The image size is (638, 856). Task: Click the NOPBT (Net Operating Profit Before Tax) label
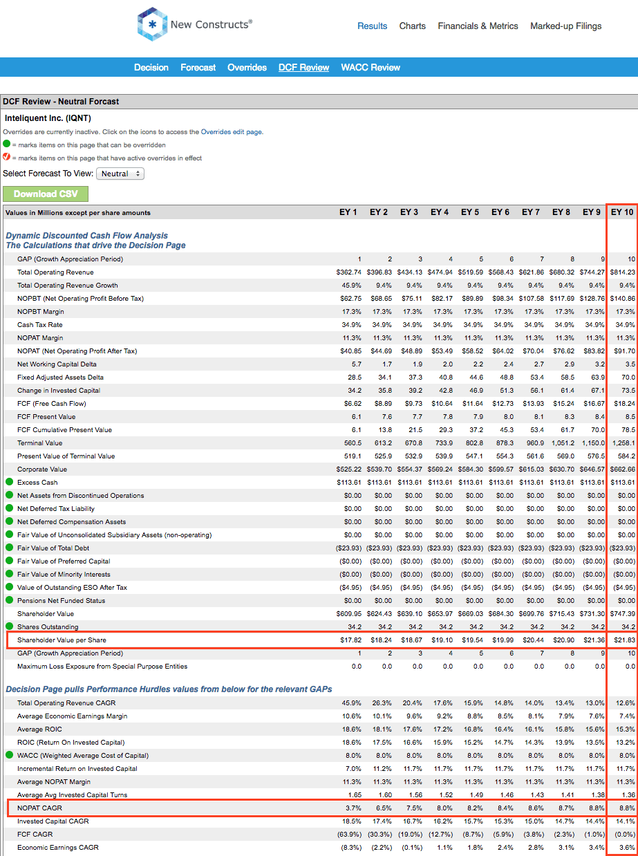[80, 298]
